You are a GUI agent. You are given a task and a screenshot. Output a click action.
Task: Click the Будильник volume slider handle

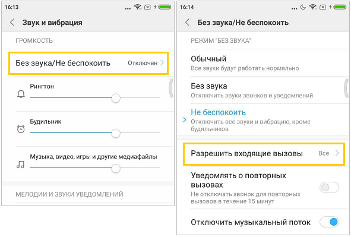tap(116, 133)
